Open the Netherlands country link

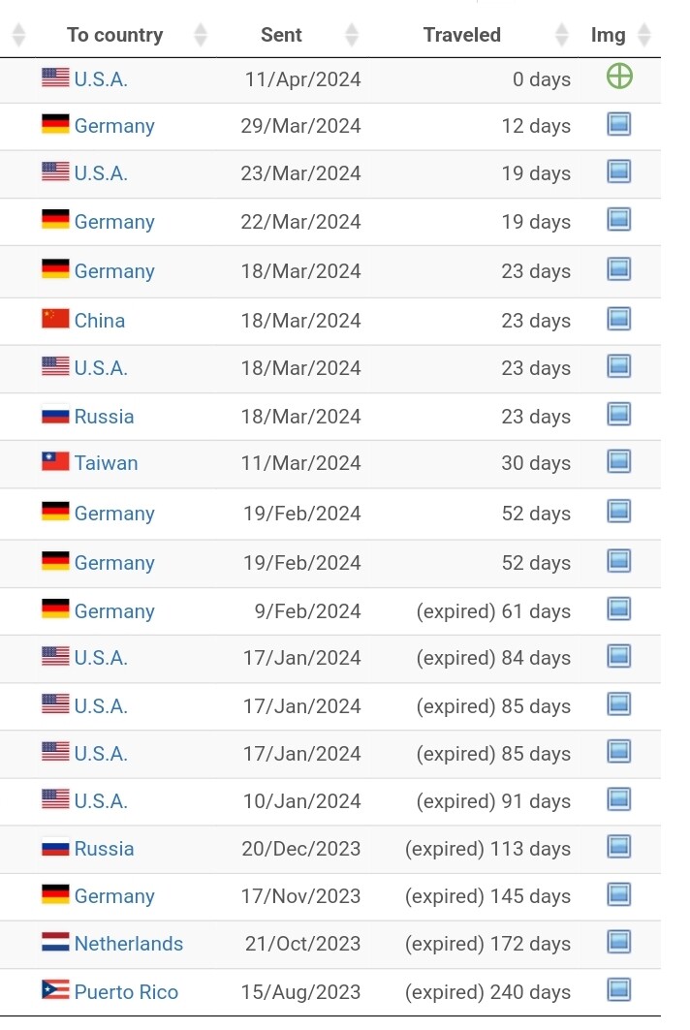click(x=128, y=944)
